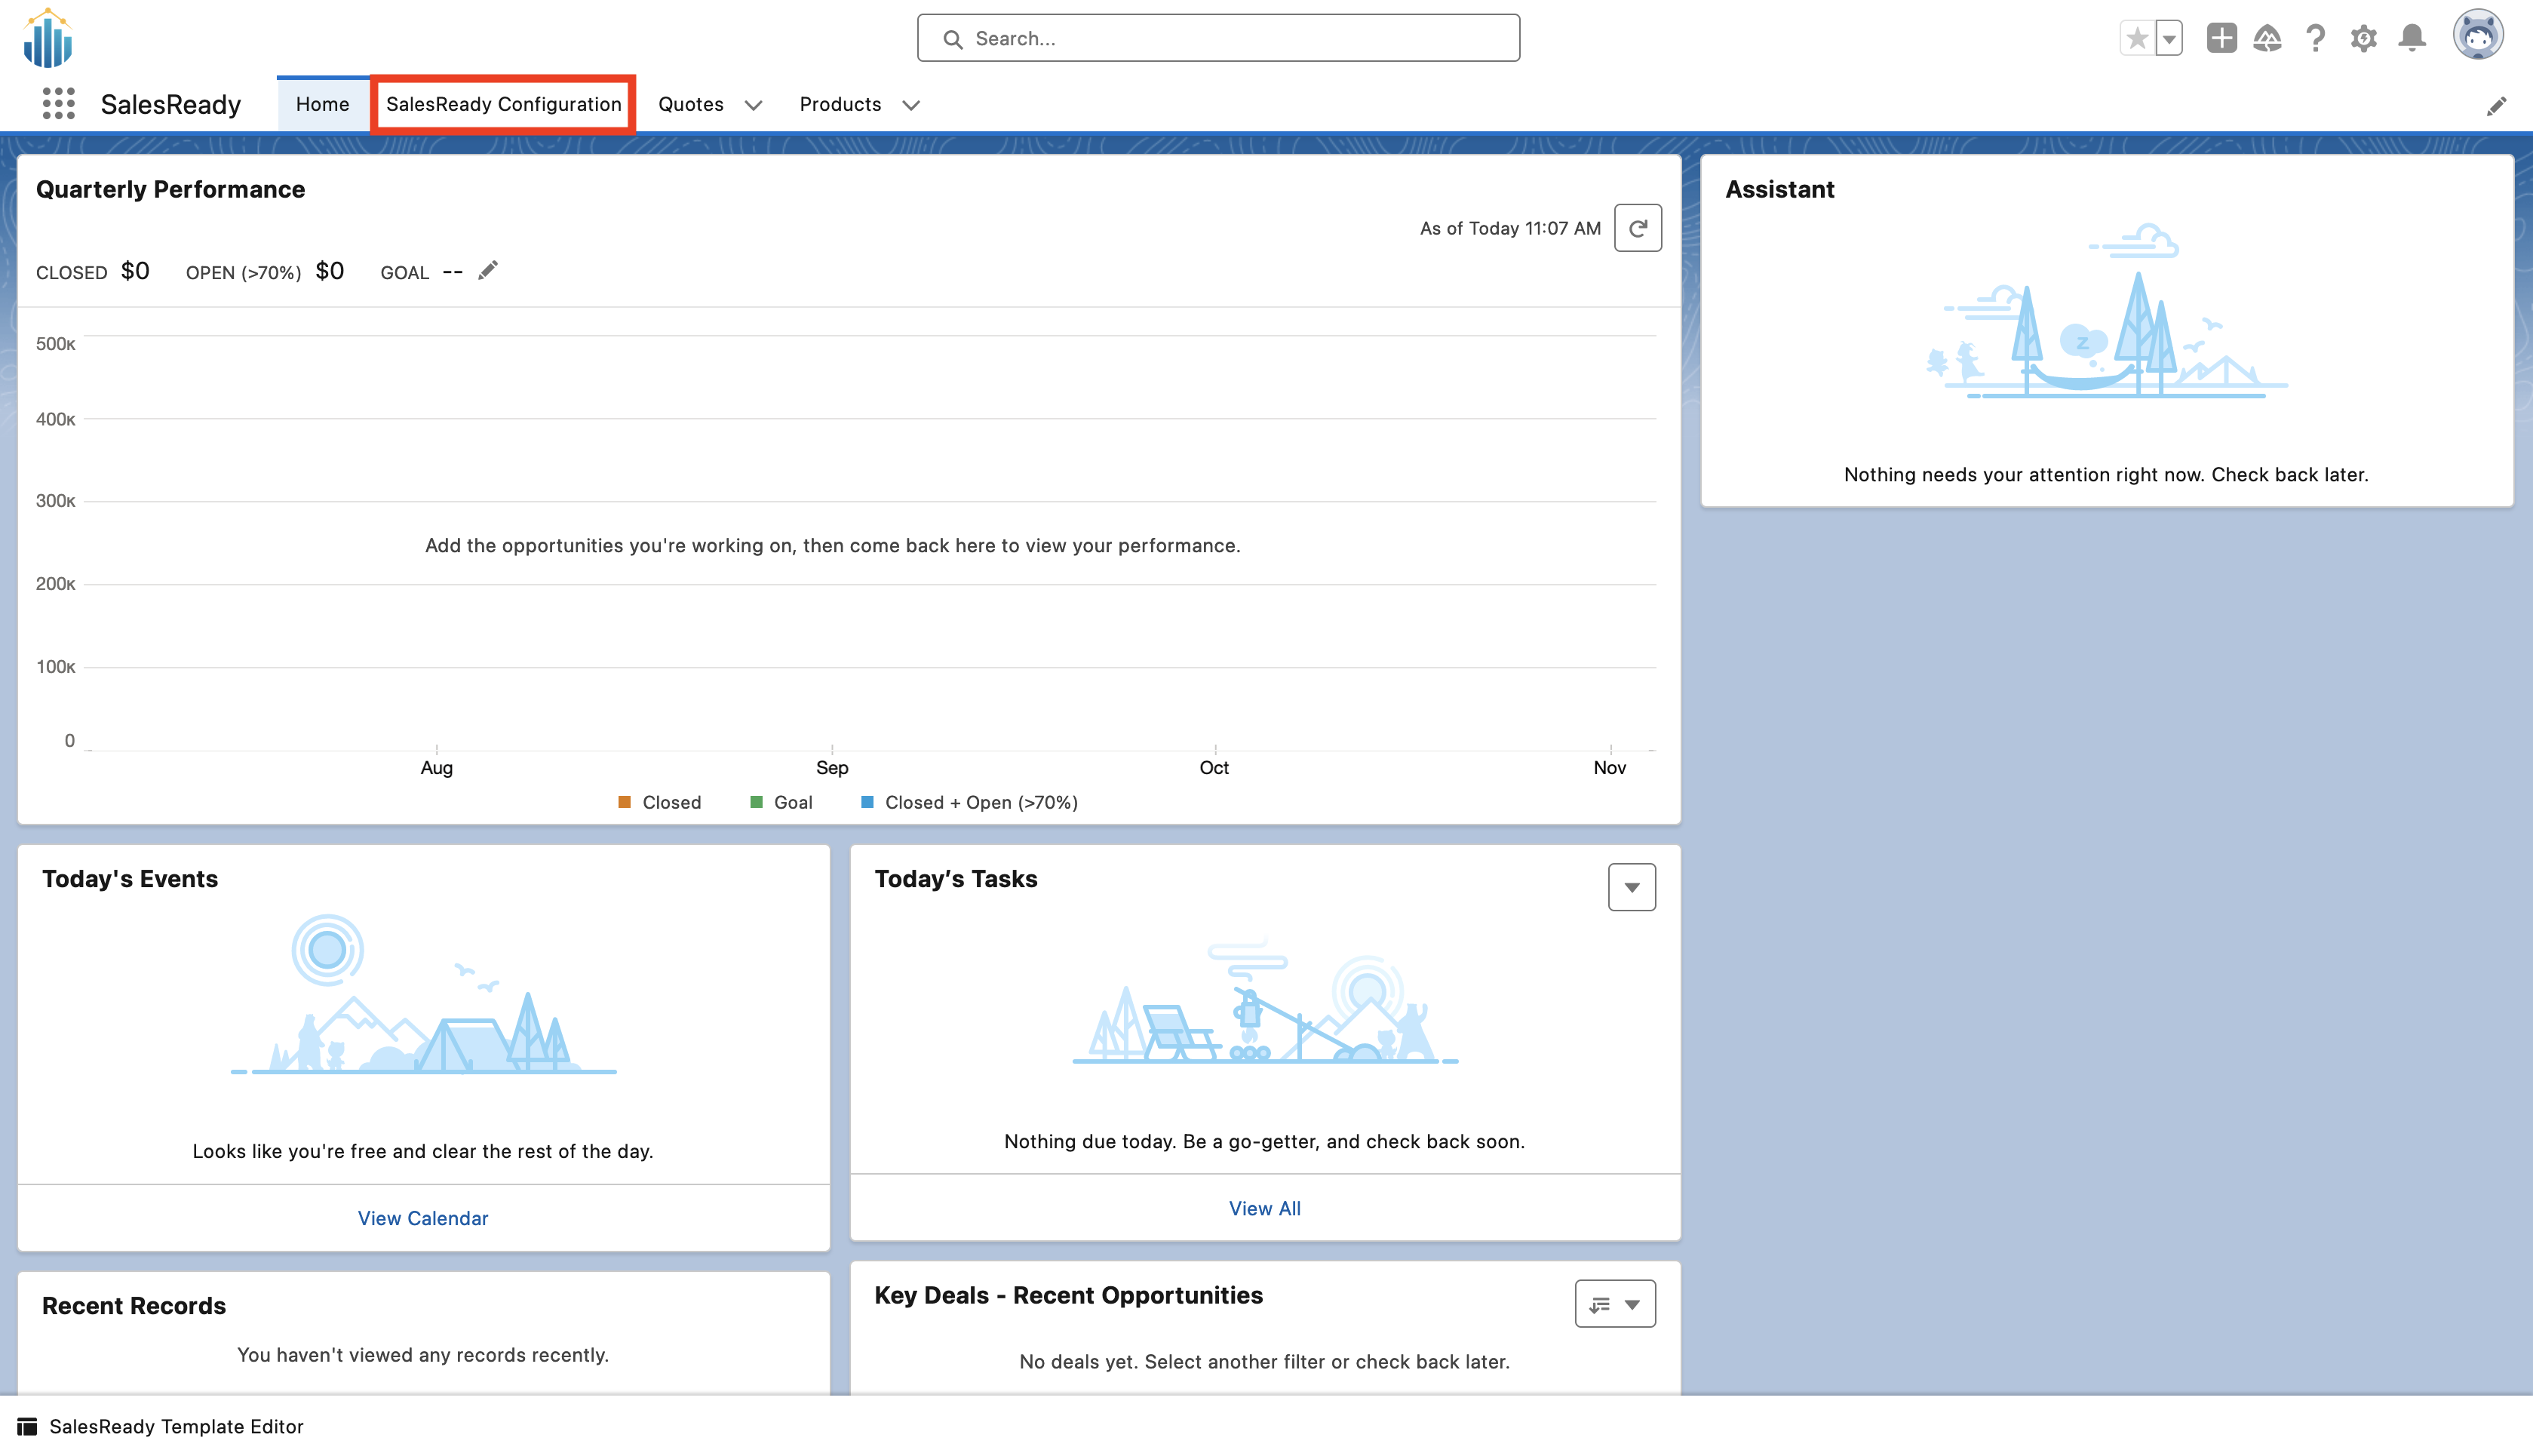
Task: Edit the quarterly Goal pencil icon
Action: coord(488,271)
